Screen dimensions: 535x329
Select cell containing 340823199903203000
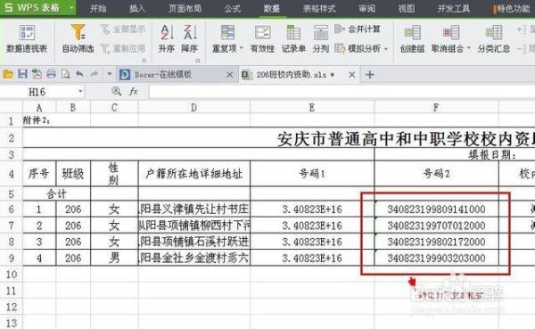pos(436,258)
